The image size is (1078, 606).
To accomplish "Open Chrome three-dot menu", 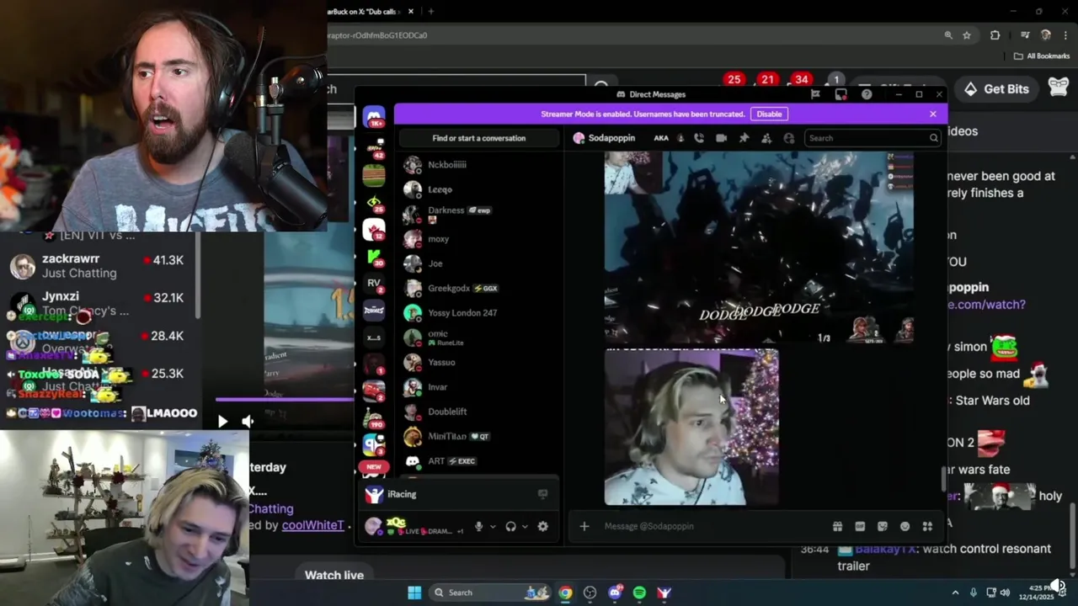I will pyautogui.click(x=1066, y=35).
